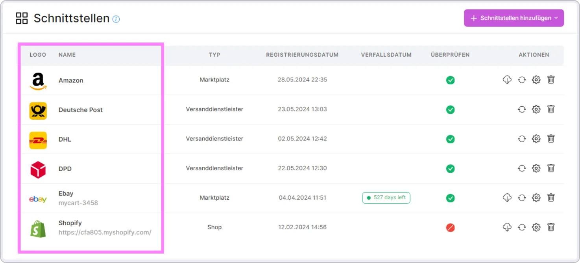Click the Amazon logo
The image size is (580, 263).
38,81
